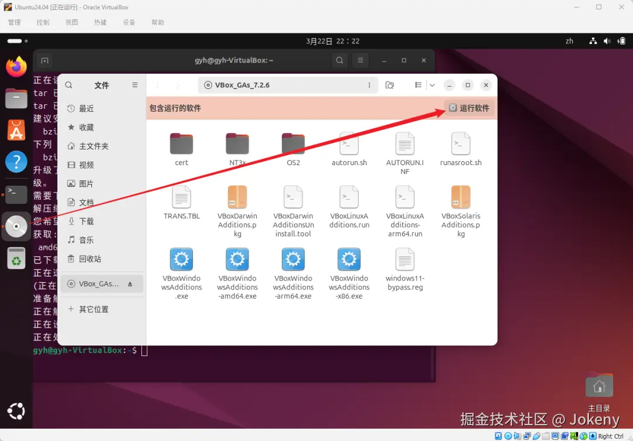This screenshot has height=441, width=633.
Task: Select VBoxDarwinAdditionsUninstall.tool file
Action: (x=293, y=211)
